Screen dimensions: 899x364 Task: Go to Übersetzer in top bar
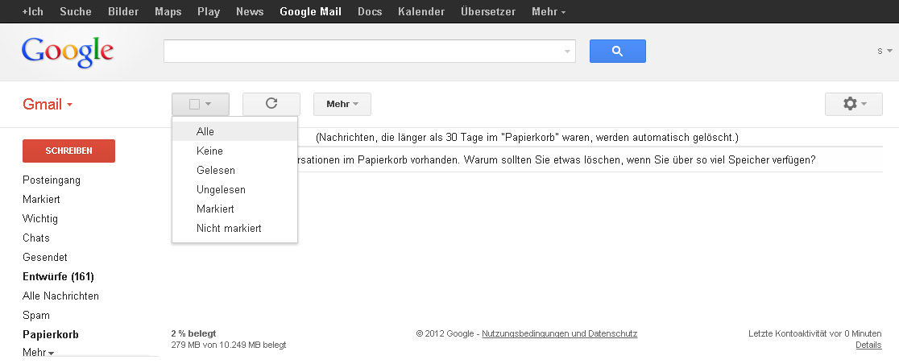point(488,11)
